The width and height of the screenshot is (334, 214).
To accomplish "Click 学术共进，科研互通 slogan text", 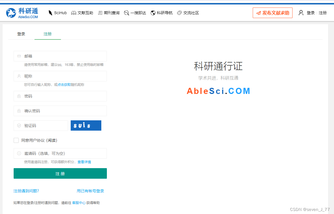I will [218, 78].
